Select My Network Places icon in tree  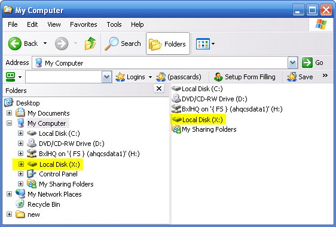point(20,194)
